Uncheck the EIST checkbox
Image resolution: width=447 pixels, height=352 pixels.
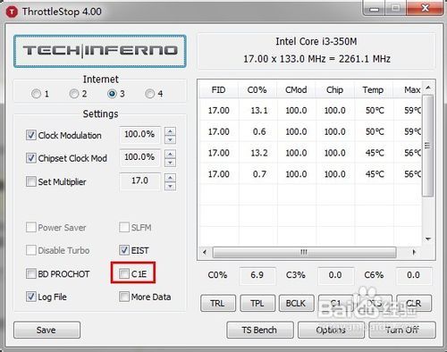124,250
